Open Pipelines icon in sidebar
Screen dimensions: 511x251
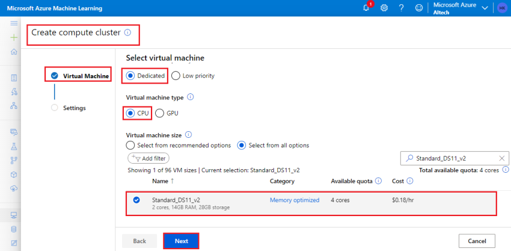pyautogui.click(x=14, y=160)
